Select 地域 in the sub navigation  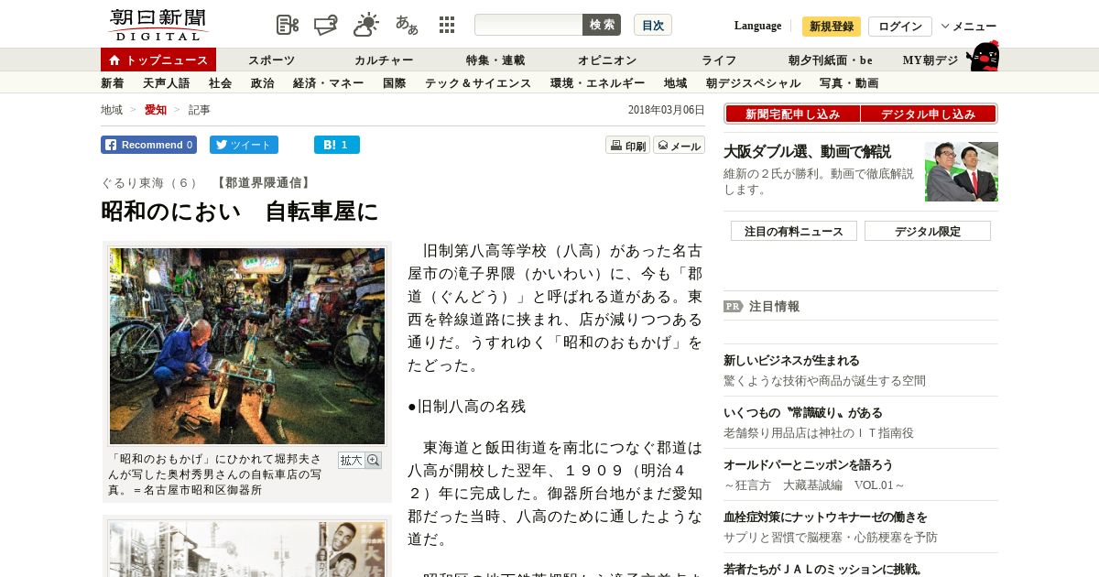pos(676,83)
